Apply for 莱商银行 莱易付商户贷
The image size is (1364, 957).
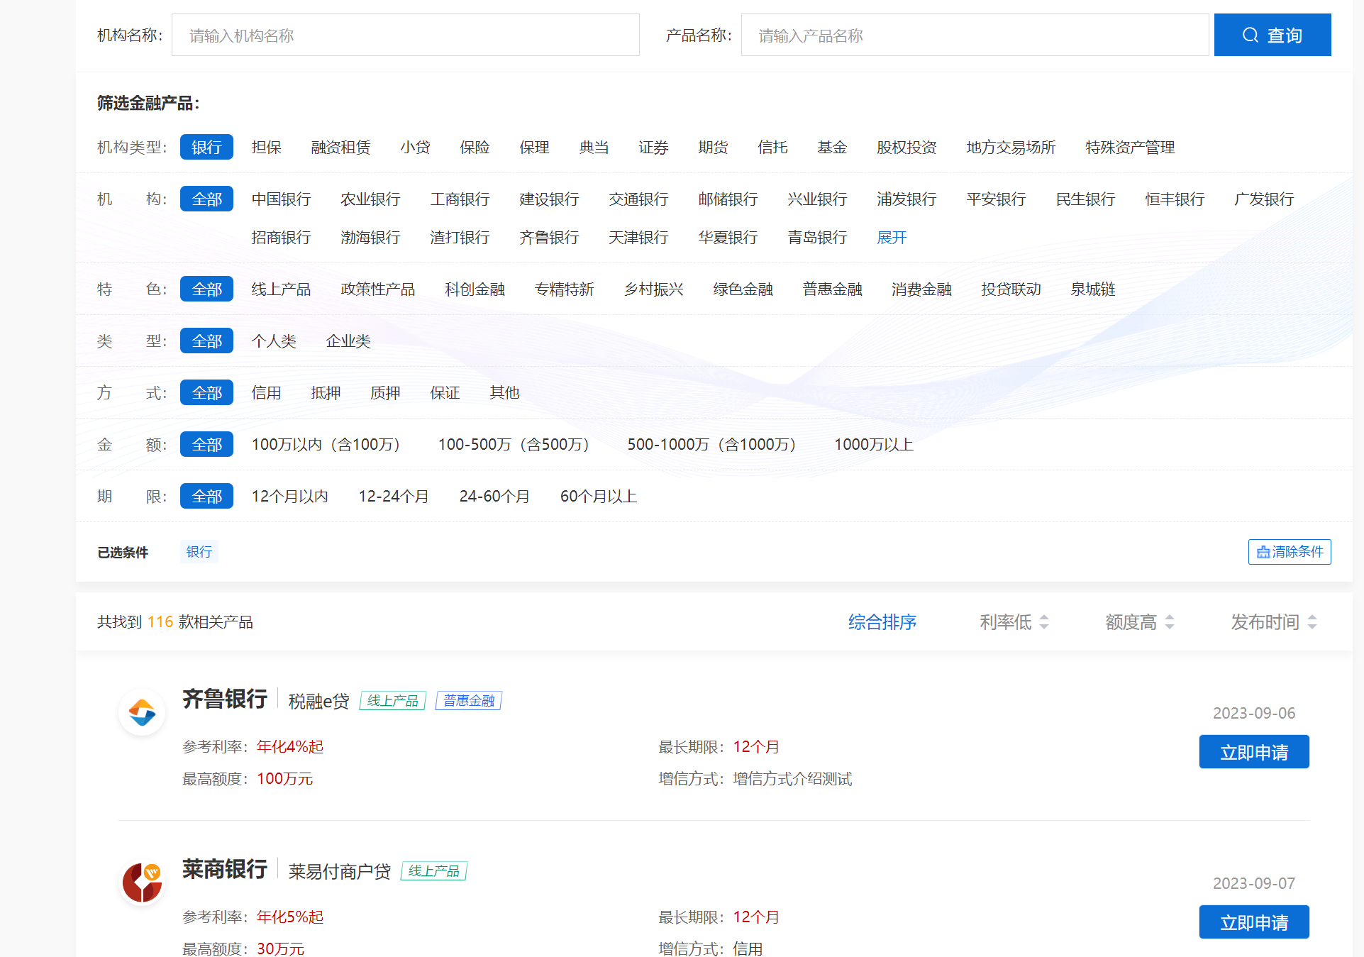(1254, 922)
